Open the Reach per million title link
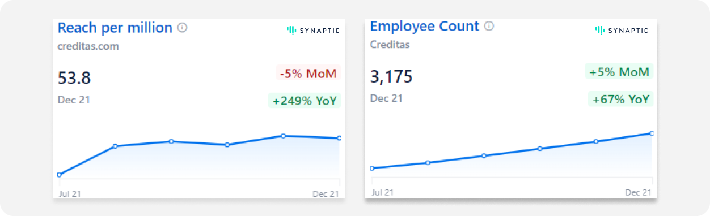Viewport: 710px width, 216px height. pos(115,28)
